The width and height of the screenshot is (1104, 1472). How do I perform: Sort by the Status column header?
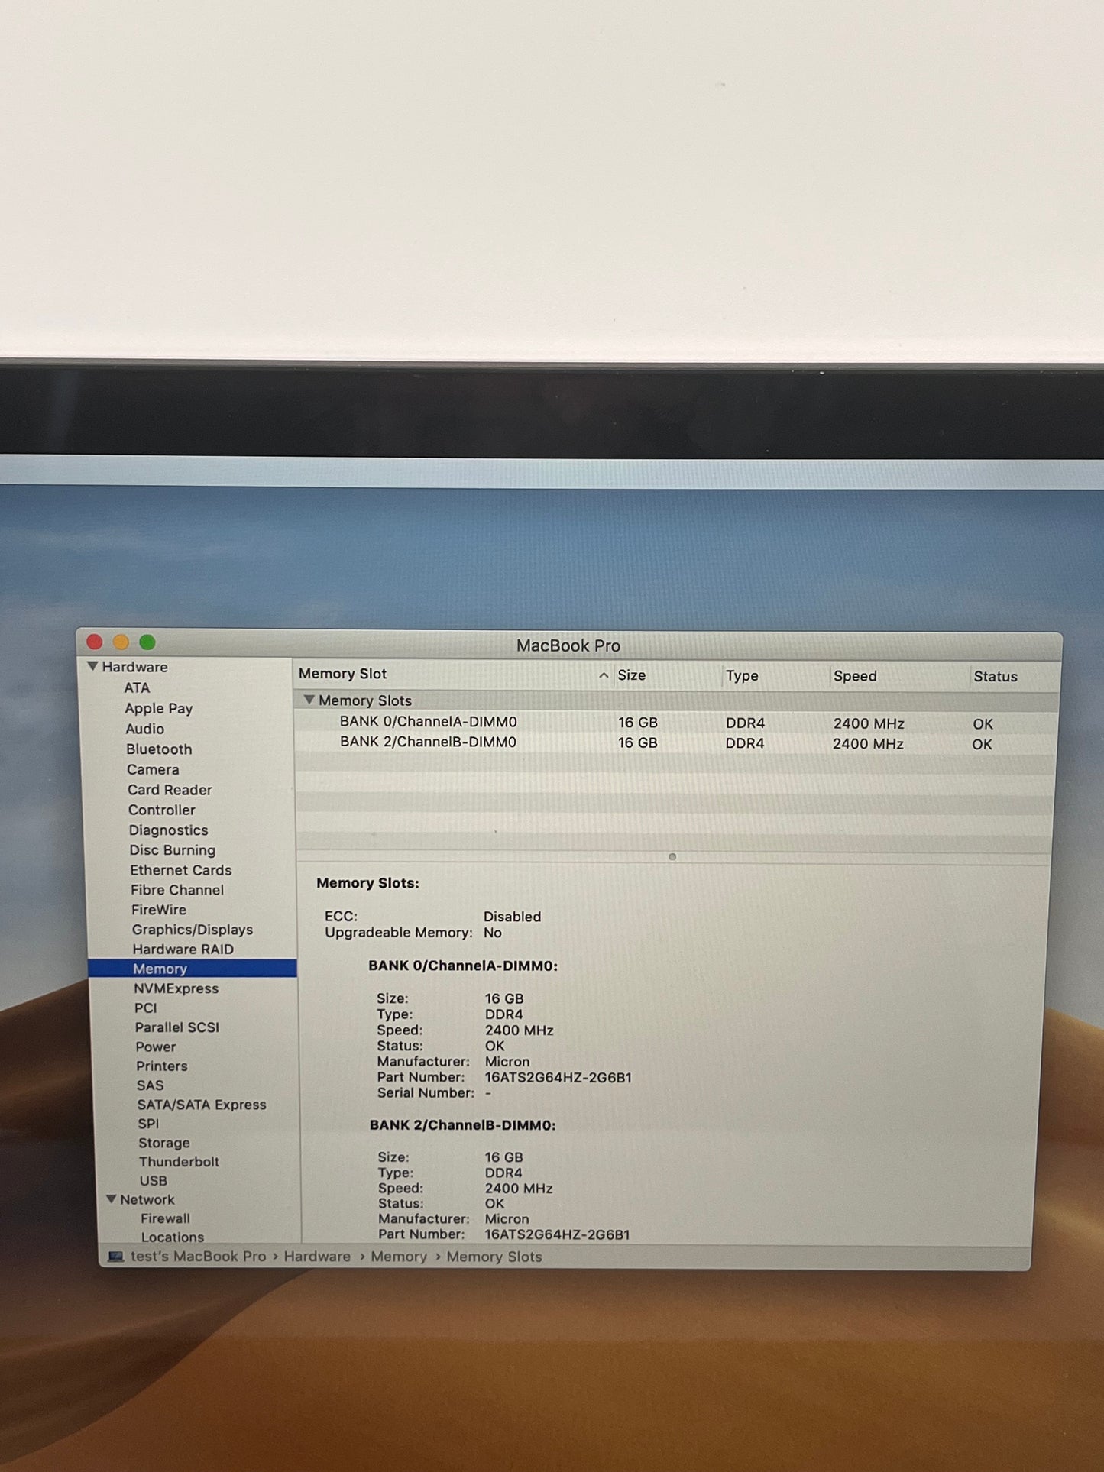[996, 677]
